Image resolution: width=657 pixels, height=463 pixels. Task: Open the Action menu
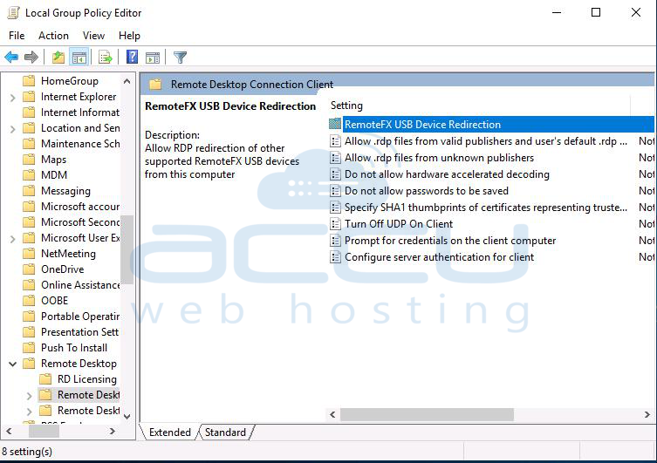click(x=53, y=36)
